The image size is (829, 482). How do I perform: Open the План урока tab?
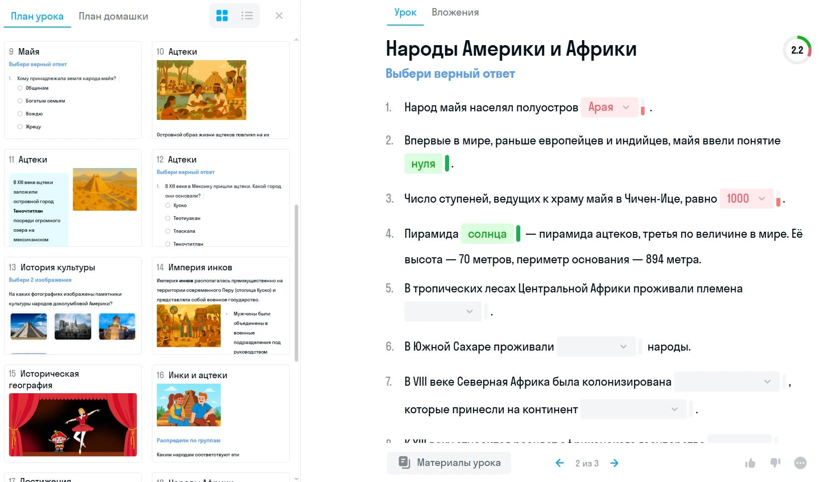(x=37, y=16)
